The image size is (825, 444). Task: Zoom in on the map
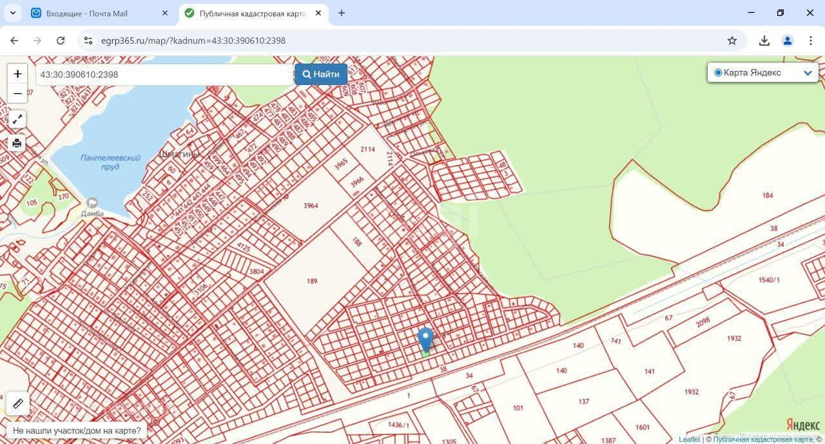17,74
